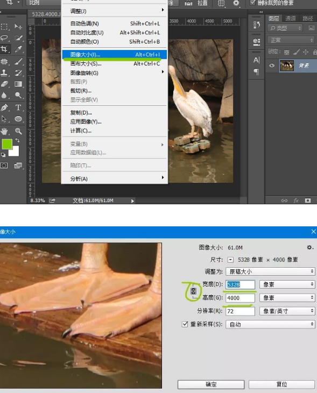Viewport: 317px width, 393px height.
Task: Add a layer style via fx icon
Action: click(296, 201)
